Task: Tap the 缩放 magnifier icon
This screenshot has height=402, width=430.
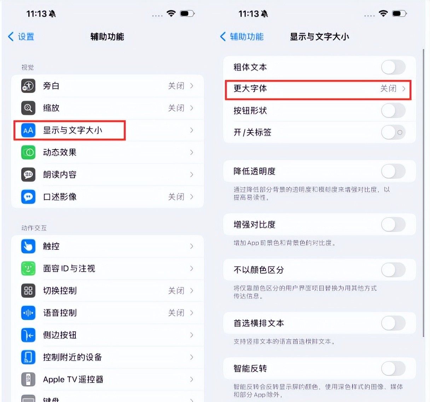Action: (x=28, y=108)
